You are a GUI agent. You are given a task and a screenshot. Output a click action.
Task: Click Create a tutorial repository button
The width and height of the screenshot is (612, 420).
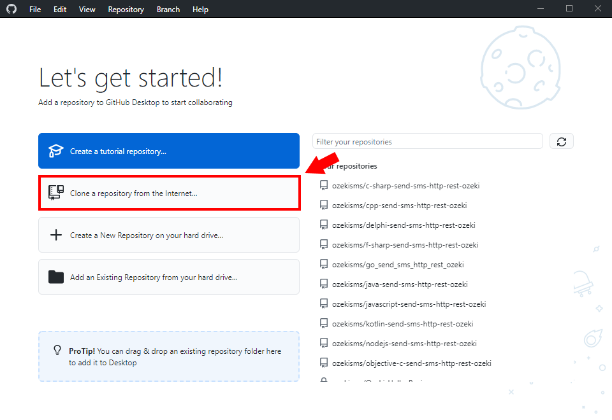click(169, 150)
